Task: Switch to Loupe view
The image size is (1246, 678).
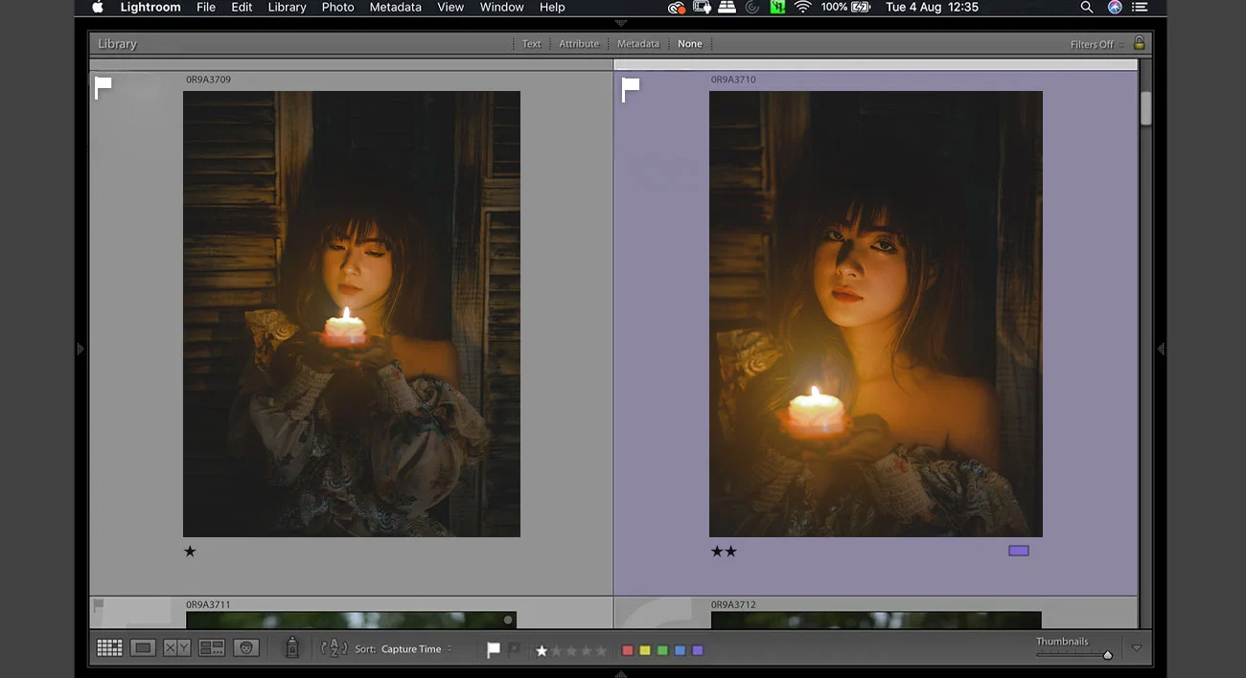Action: click(143, 648)
